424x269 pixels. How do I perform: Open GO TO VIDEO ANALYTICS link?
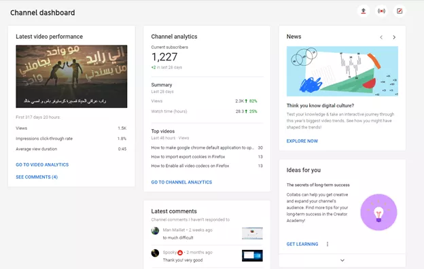(42, 164)
